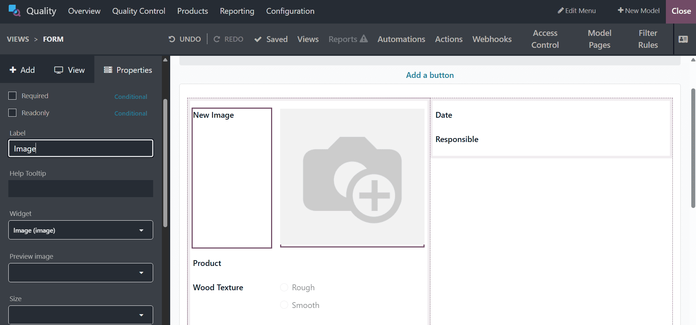The image size is (696, 325).
Task: Open the Quality Control menu
Action: click(x=139, y=11)
